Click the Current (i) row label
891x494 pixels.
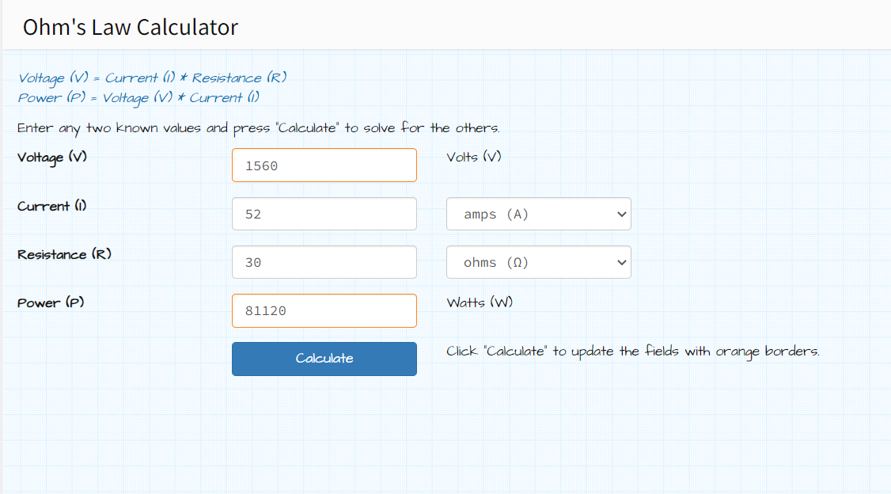pyautogui.click(x=51, y=207)
